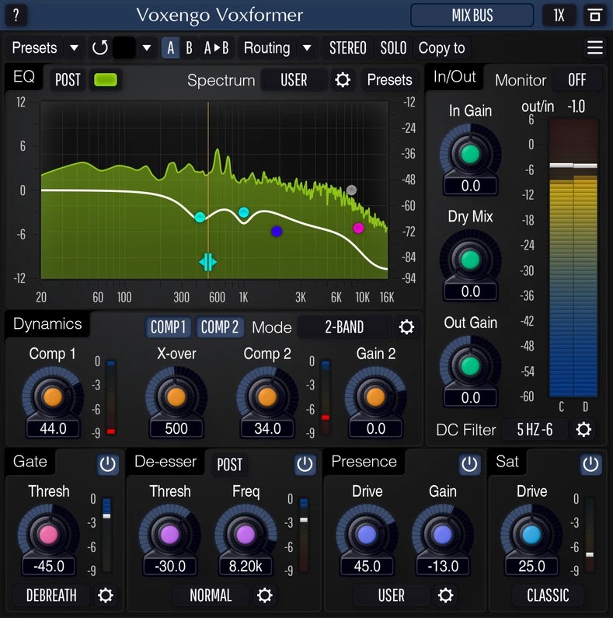Expand the Presets dropdown arrow
Screen dimensions: 613x618
click(x=74, y=48)
